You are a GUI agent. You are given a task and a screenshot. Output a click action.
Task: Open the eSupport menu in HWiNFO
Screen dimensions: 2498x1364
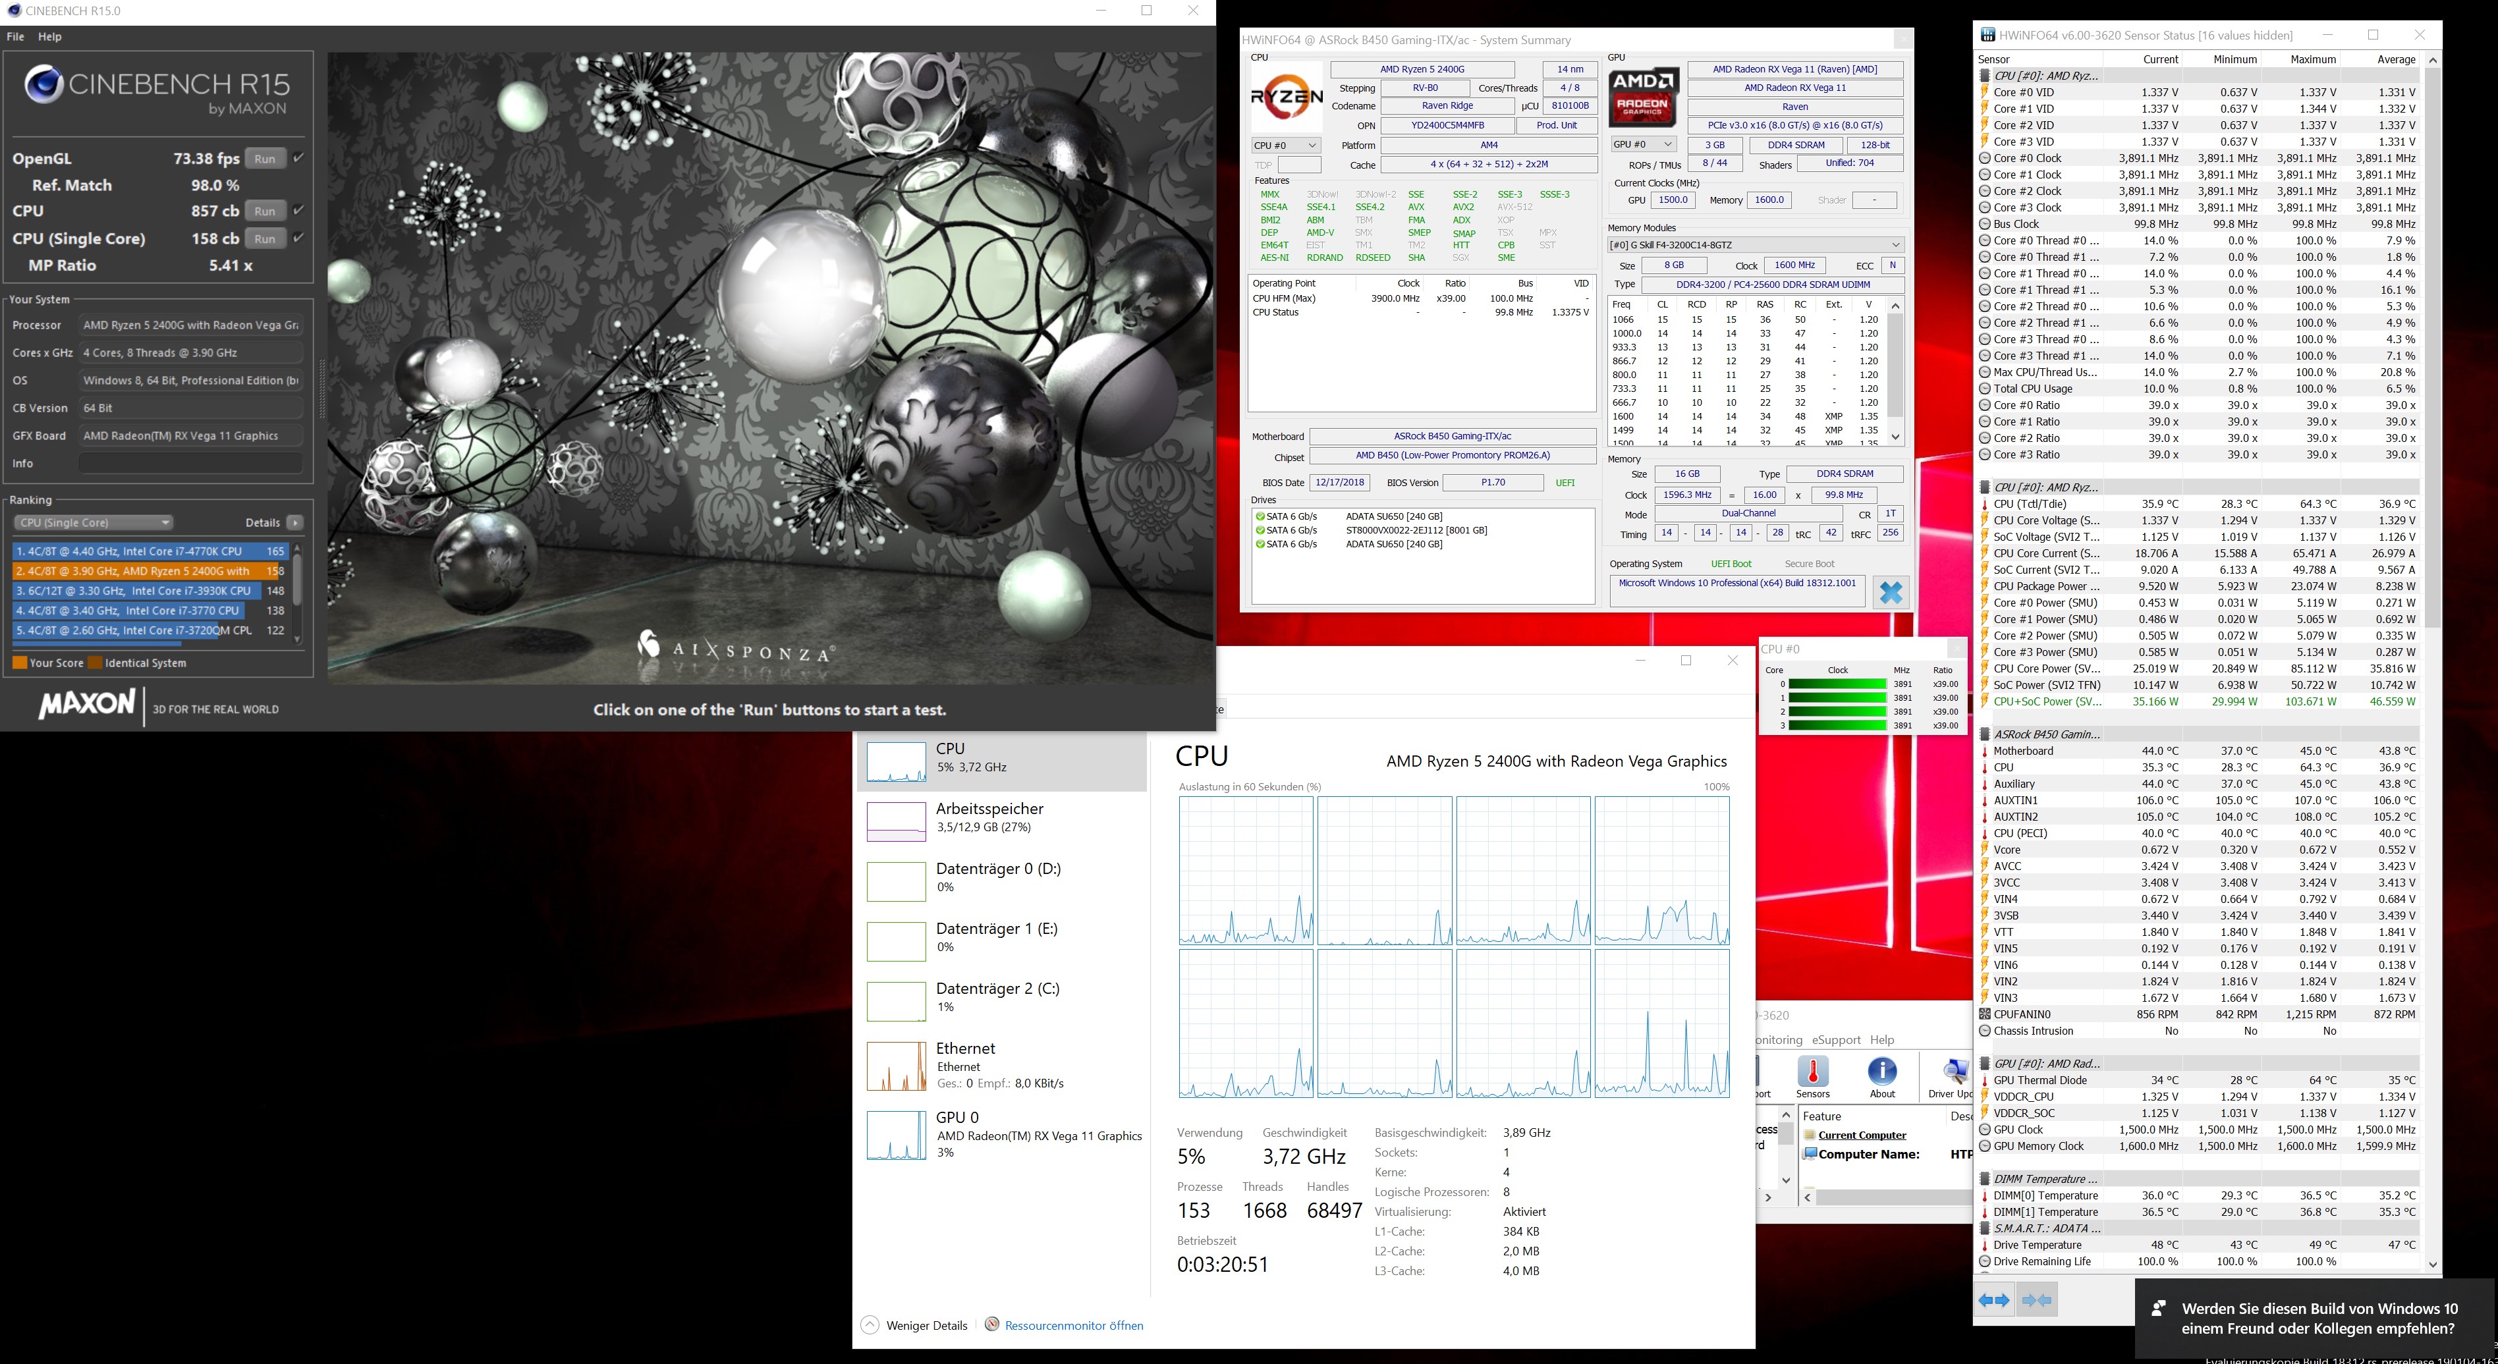click(x=1836, y=1039)
